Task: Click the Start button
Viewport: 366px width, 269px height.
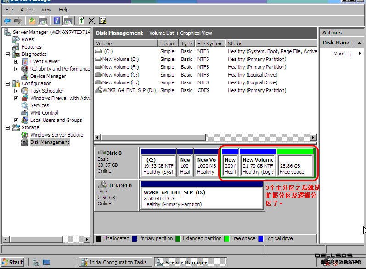Action: (x=12, y=262)
